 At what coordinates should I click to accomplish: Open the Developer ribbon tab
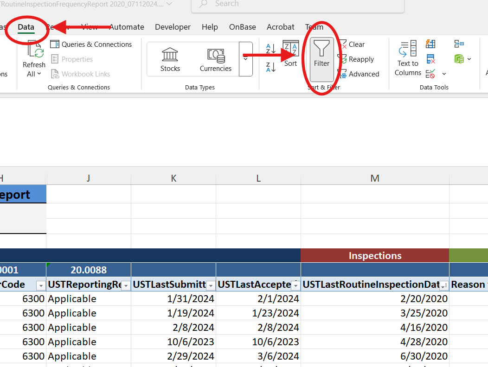click(x=173, y=27)
